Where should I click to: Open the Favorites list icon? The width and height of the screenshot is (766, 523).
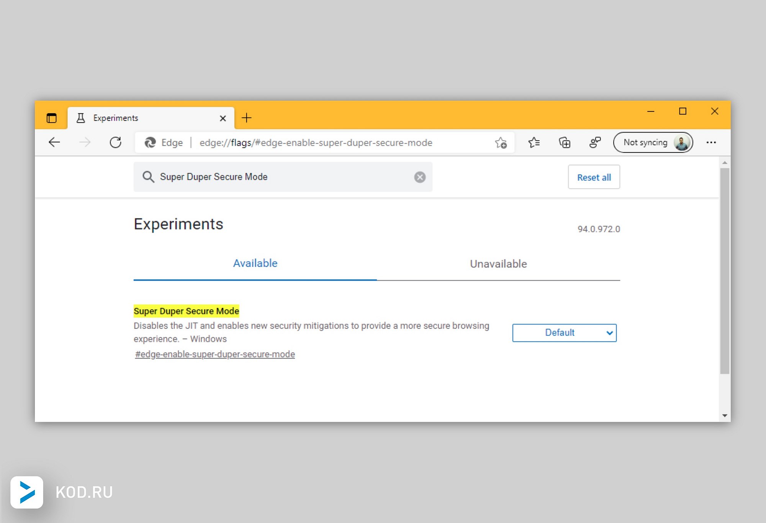(534, 143)
